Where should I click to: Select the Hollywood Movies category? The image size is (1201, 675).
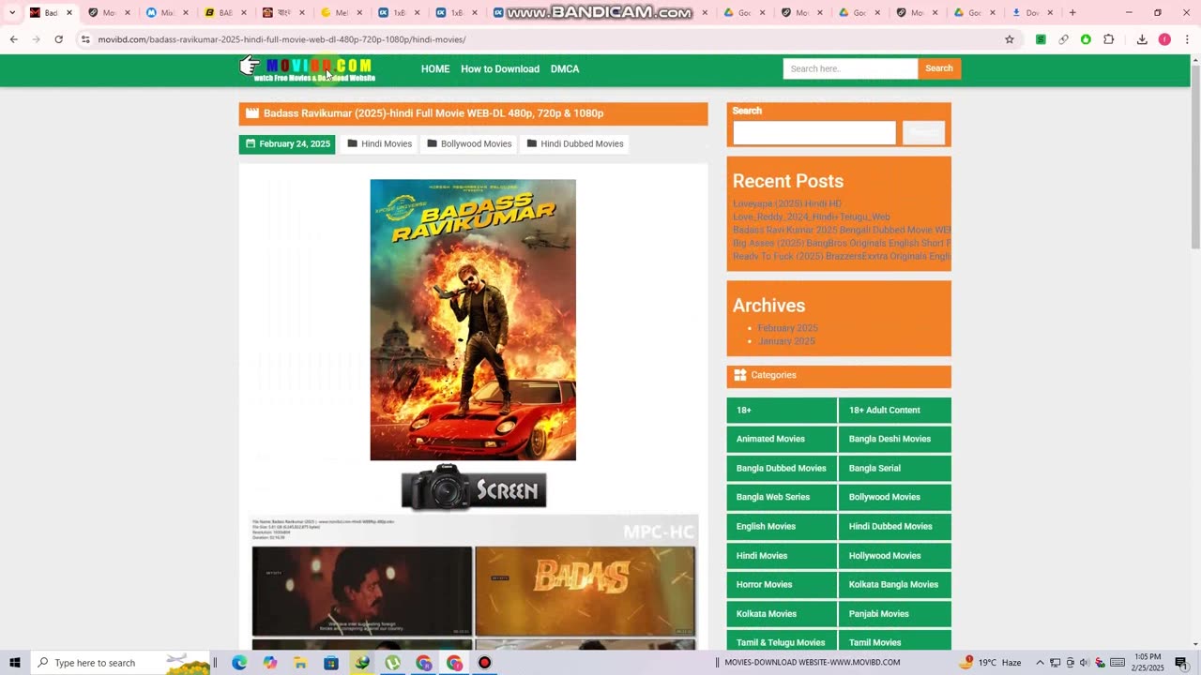(894, 555)
